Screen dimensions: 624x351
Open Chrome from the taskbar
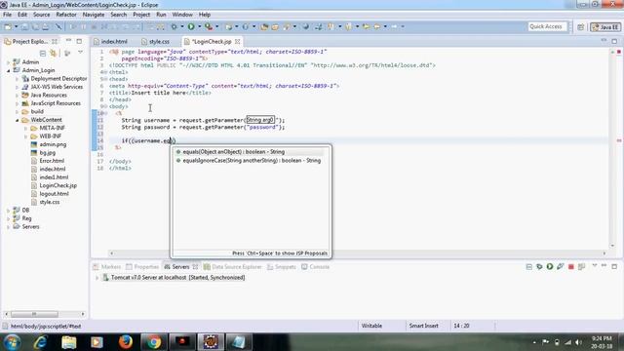tap(154, 342)
